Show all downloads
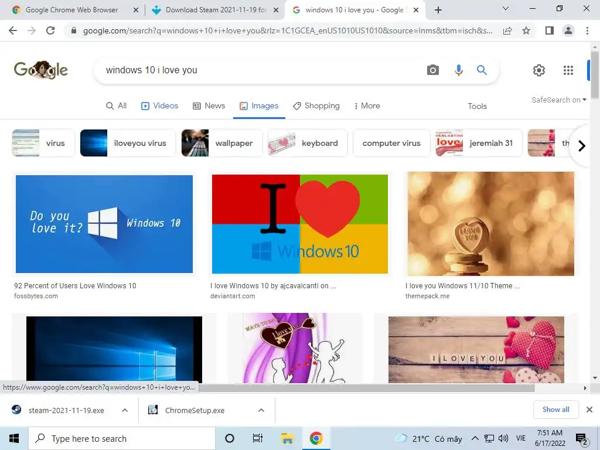Image resolution: width=600 pixels, height=450 pixels. 555,410
